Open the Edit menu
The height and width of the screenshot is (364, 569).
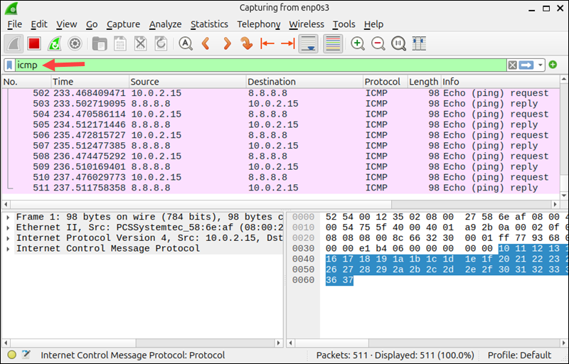39,24
